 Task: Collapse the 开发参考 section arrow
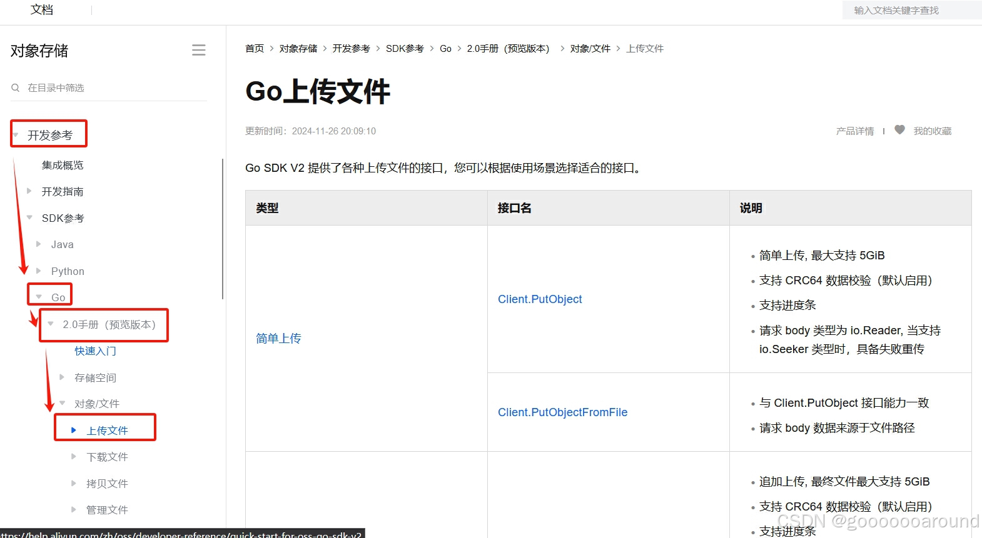[16, 135]
